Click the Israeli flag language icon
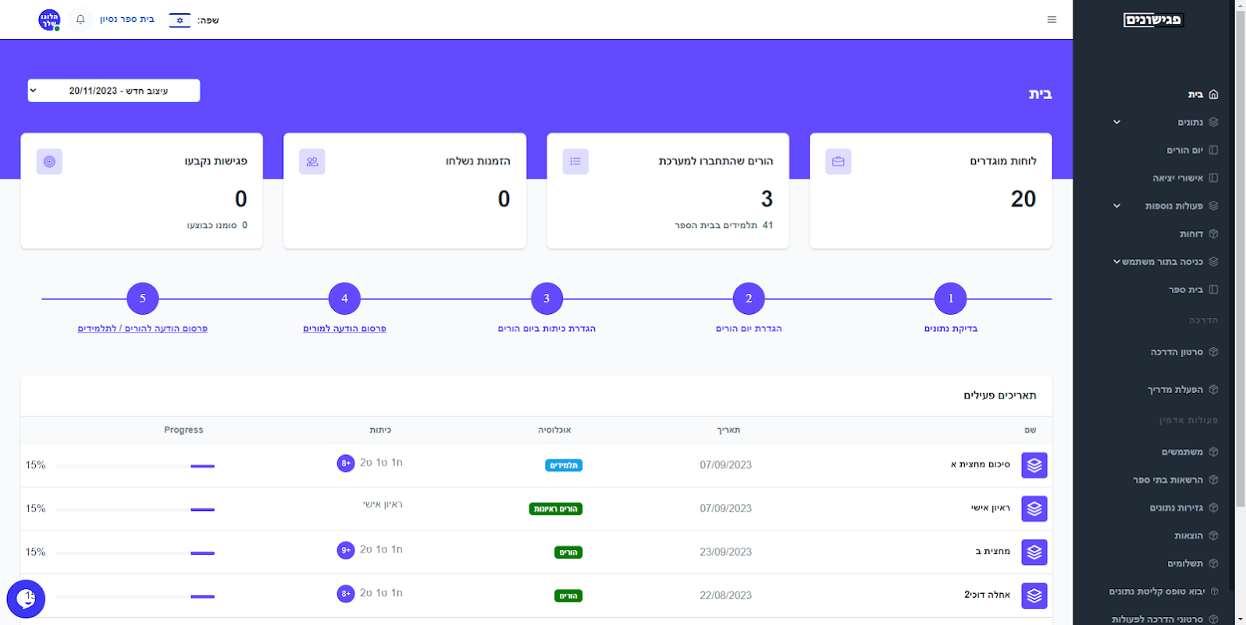The image size is (1246, 625). click(180, 20)
